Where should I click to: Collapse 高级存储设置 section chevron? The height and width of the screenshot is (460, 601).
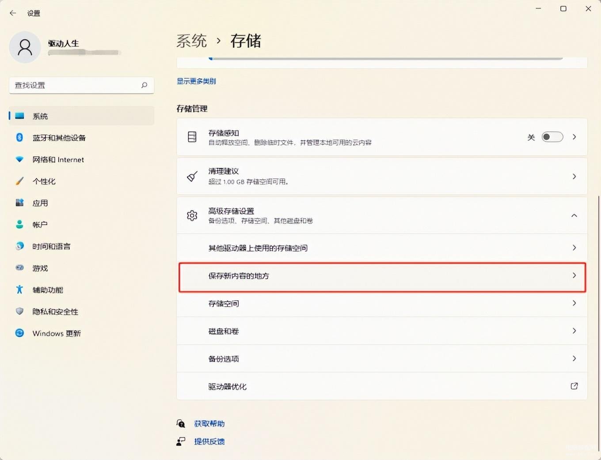click(x=574, y=215)
